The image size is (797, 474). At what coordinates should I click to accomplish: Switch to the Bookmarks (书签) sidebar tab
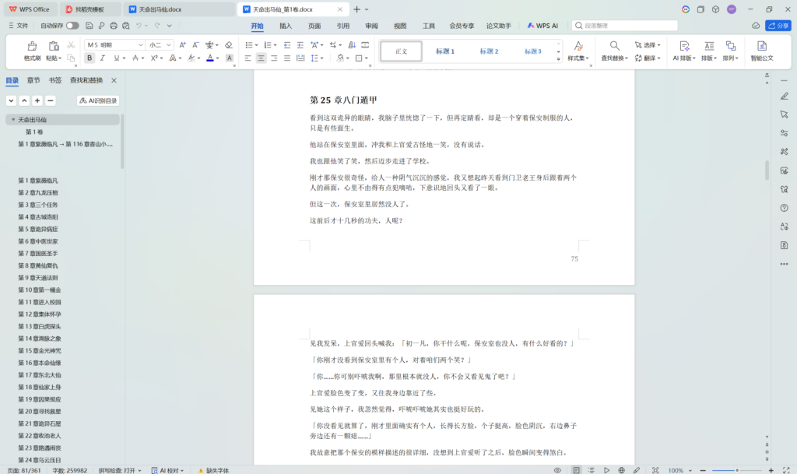tap(54, 80)
